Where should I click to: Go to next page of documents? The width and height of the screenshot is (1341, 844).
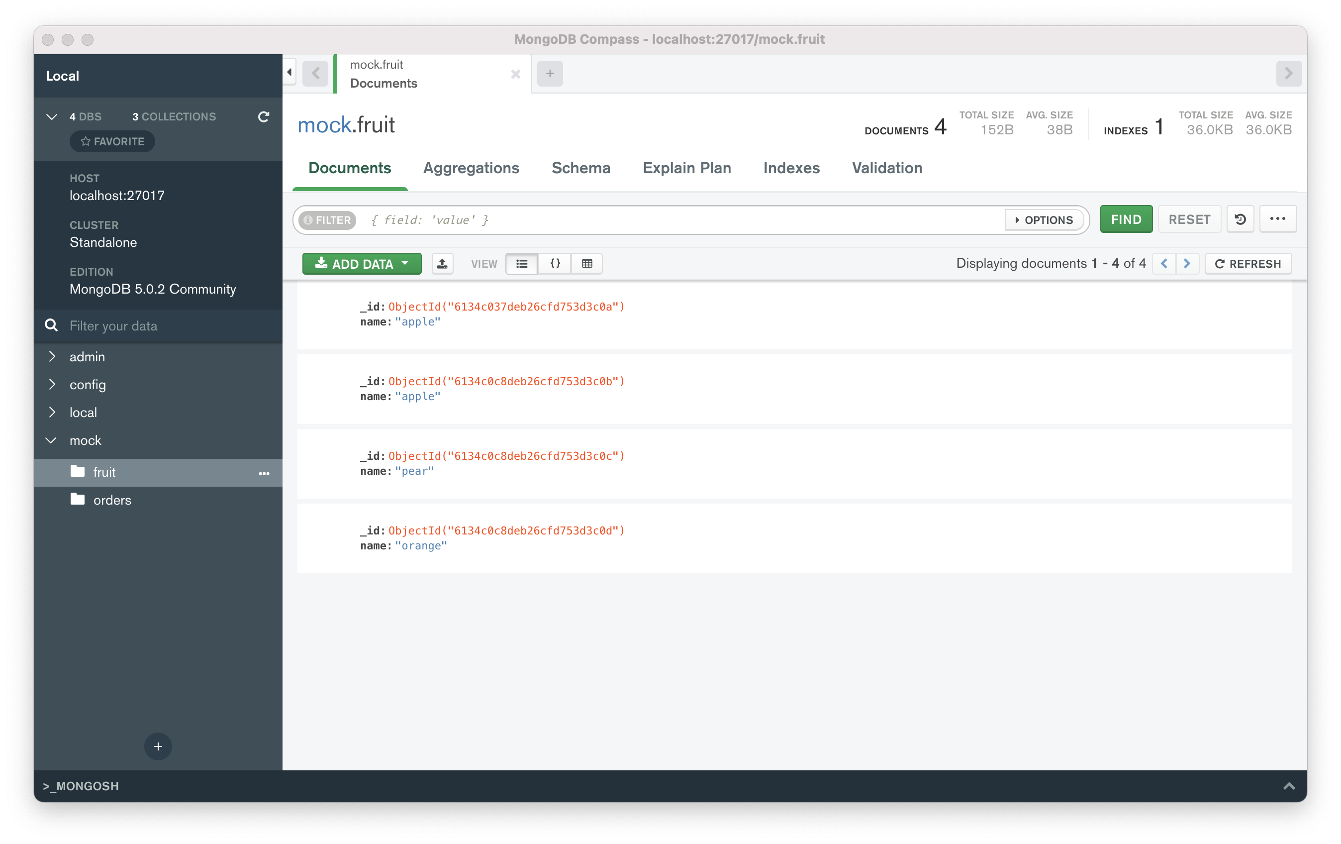click(x=1187, y=264)
